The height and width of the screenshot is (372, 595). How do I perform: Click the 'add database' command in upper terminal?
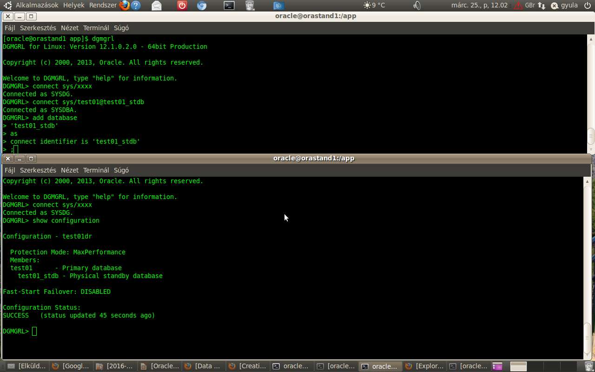55,118
